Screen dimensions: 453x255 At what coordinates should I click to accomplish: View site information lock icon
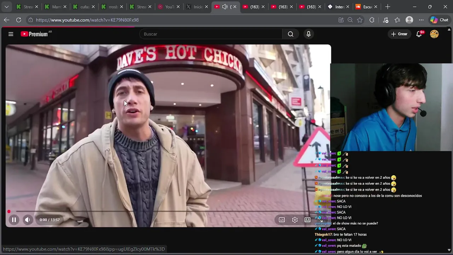click(31, 20)
